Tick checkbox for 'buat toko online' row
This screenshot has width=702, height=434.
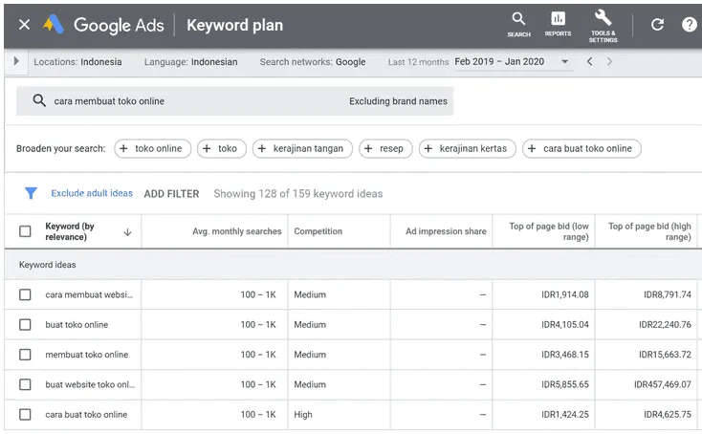tap(25, 325)
